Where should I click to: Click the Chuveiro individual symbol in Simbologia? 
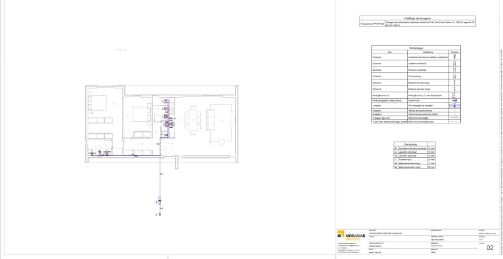tap(454, 70)
